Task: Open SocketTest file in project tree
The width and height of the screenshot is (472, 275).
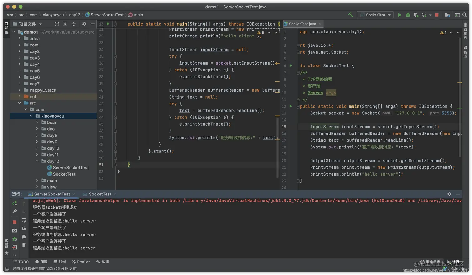Action: (64, 174)
